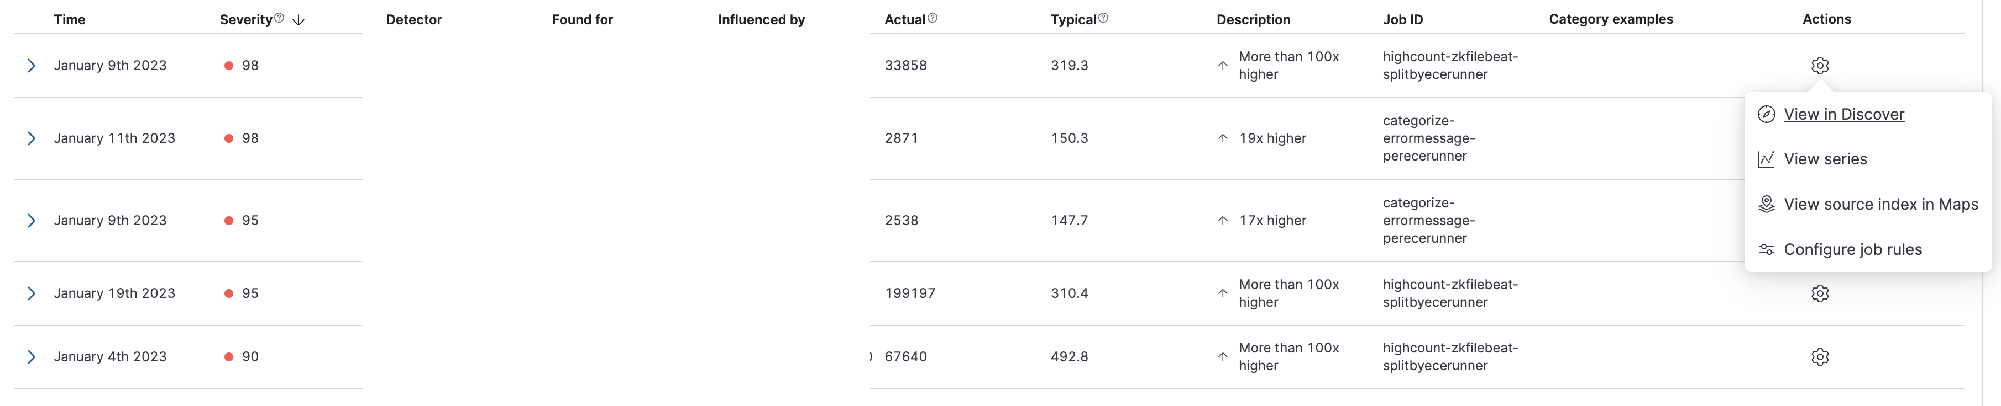Click the View series menu entry
The width and height of the screenshot is (2001, 406).
point(1827,159)
